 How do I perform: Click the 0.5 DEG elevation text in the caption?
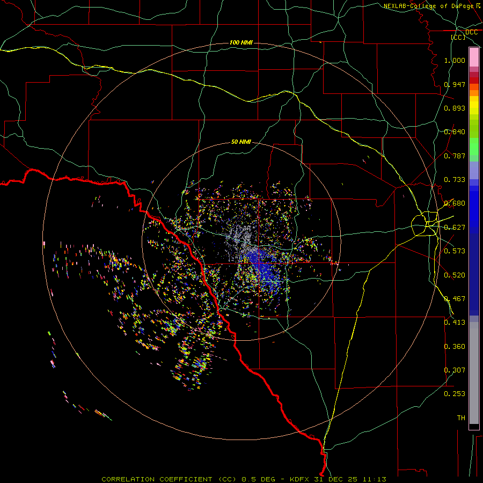pyautogui.click(x=259, y=479)
